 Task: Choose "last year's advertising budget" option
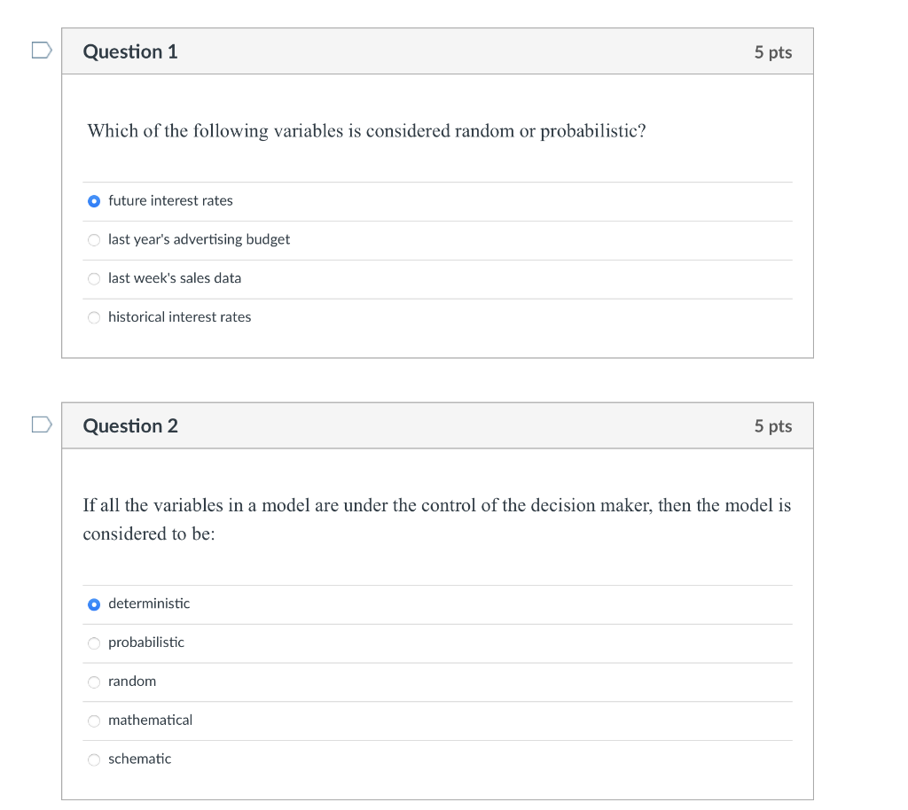pos(94,240)
